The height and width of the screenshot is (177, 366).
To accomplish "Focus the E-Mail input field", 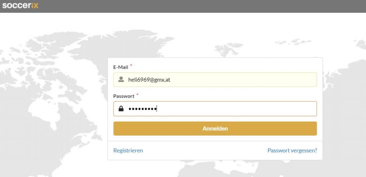I will [215, 79].
